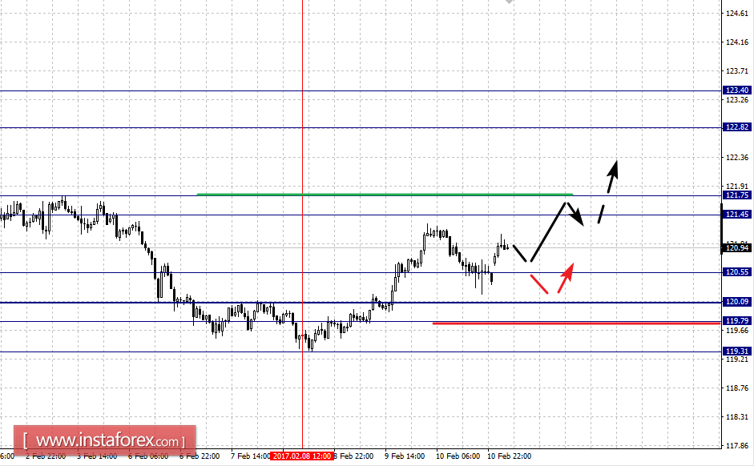Click the 118.31 price axis value
Viewport: 754px width, 466px height.
[736, 417]
